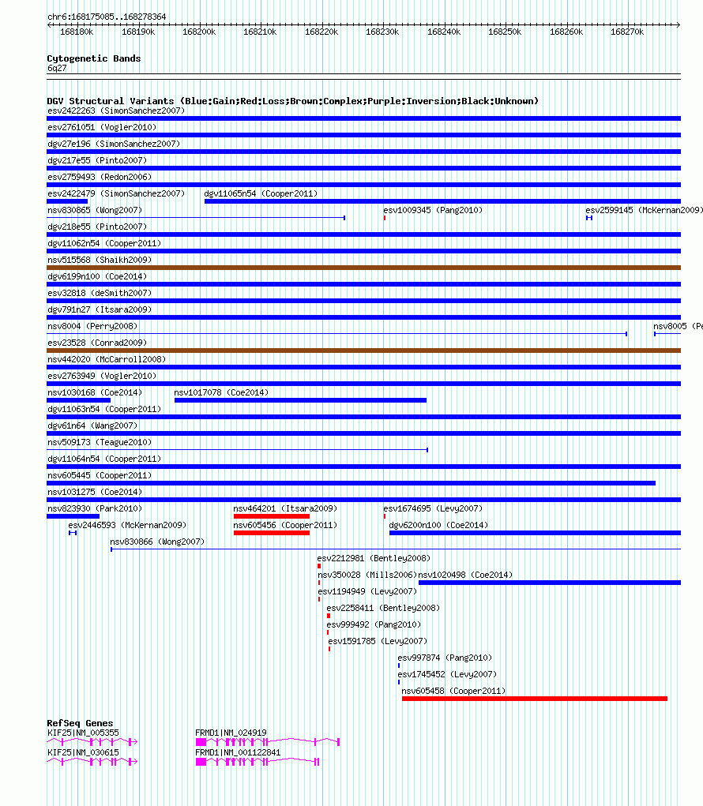The image size is (703, 806).
Task: Click the red nsv464201 loss bar
Action: 272,516
